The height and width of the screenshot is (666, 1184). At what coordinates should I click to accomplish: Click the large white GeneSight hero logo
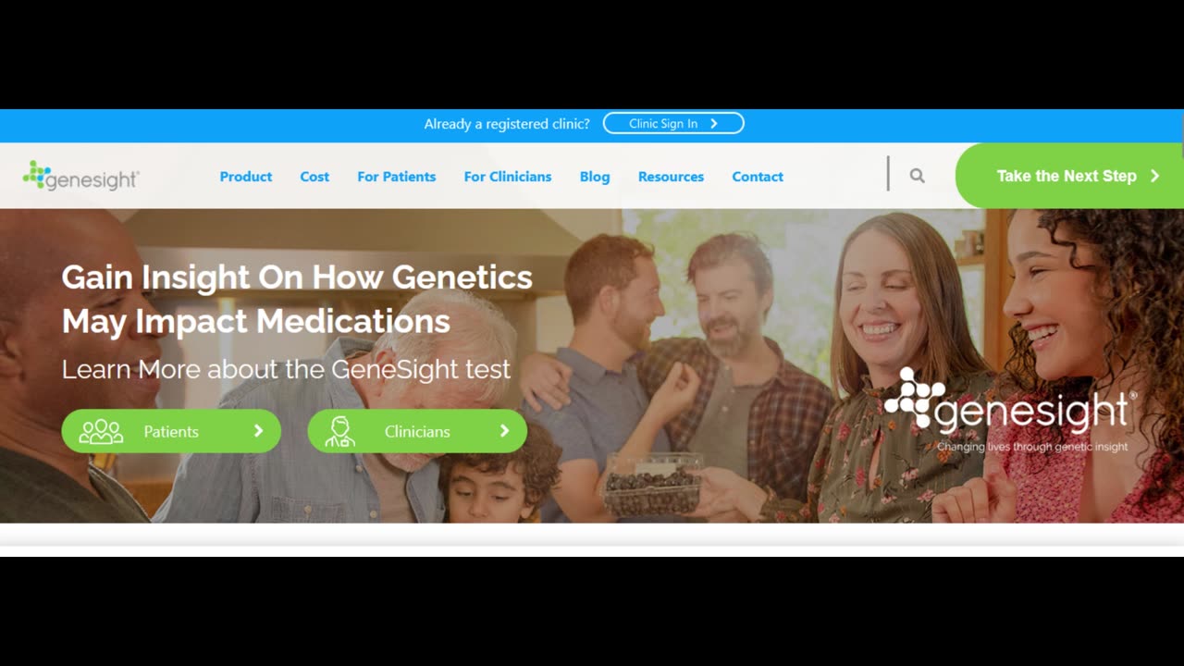(1009, 409)
